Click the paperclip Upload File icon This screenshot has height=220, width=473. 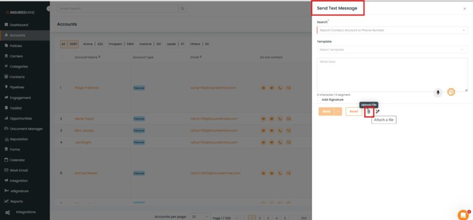(369, 112)
